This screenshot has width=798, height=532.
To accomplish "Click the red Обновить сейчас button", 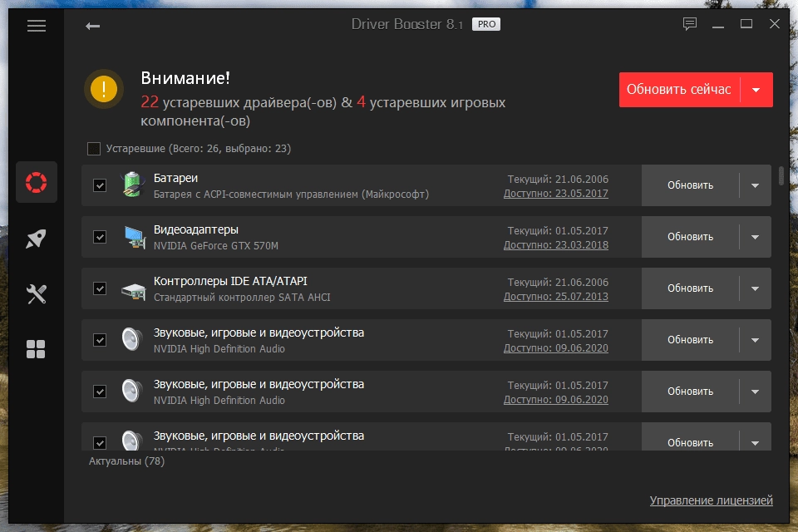I will click(679, 90).
